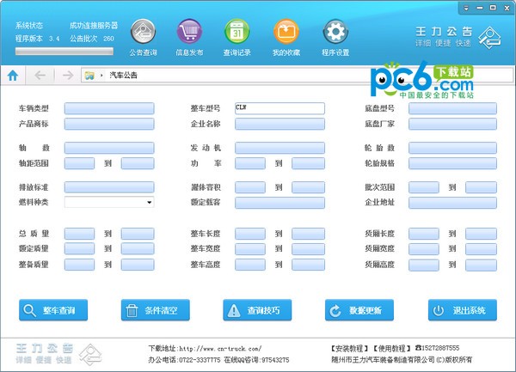Click the back arrow in navigation bar
This screenshot has width=516, height=372.
coord(40,76)
